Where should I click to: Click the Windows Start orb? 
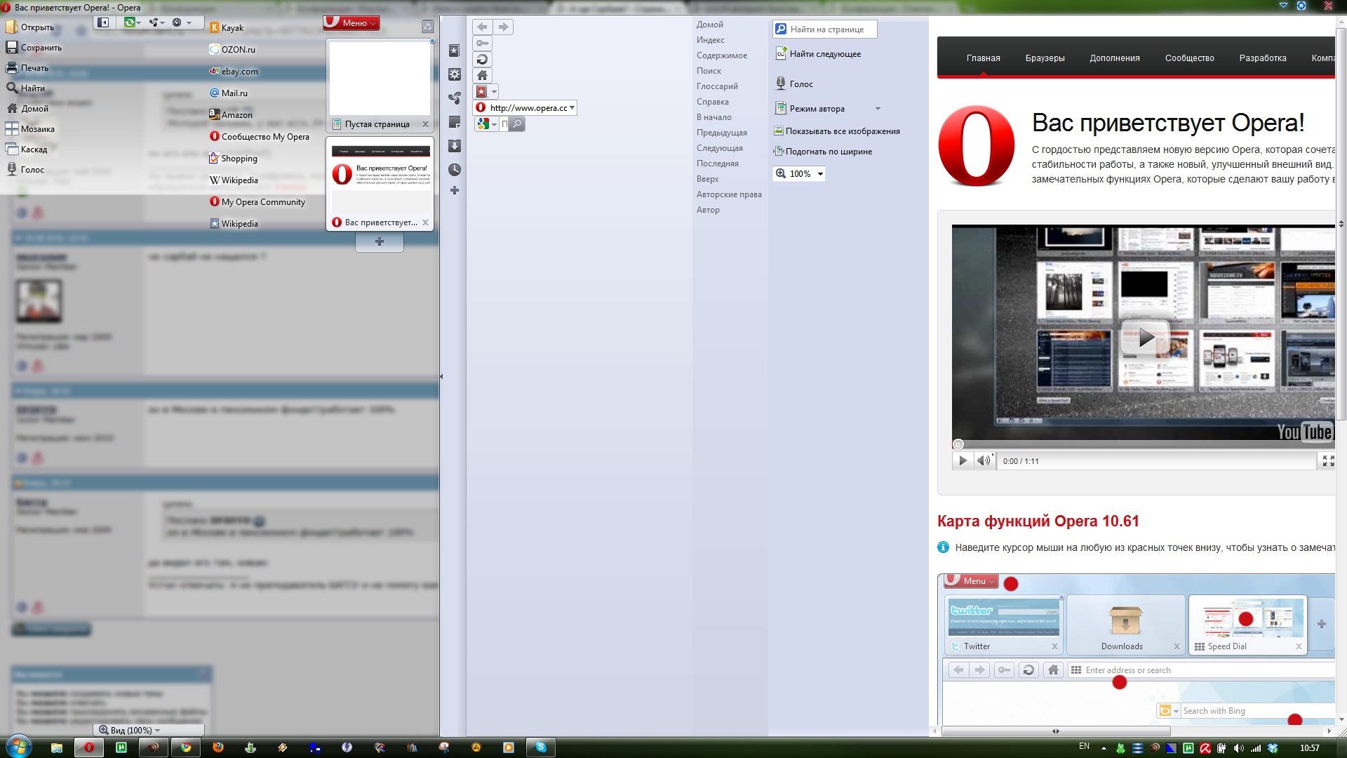[18, 747]
